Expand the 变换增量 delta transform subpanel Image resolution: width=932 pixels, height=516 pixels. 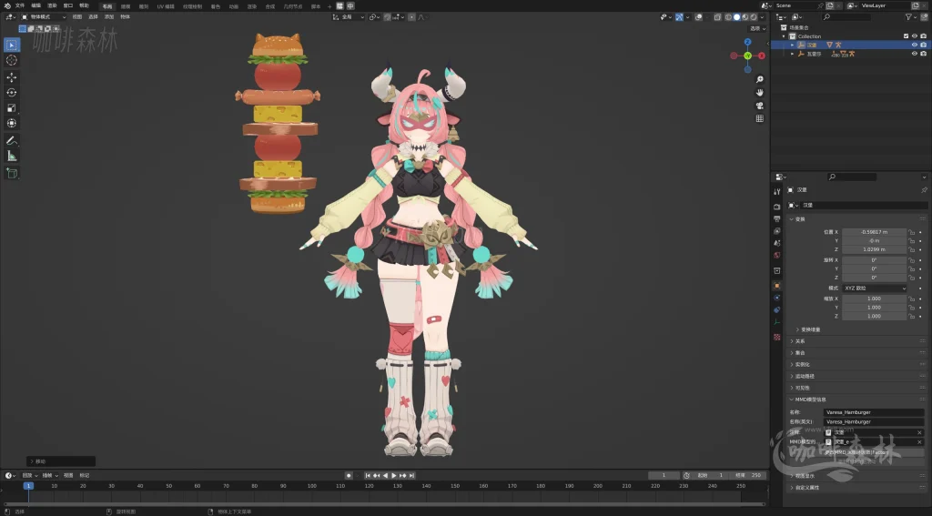pyautogui.click(x=808, y=330)
